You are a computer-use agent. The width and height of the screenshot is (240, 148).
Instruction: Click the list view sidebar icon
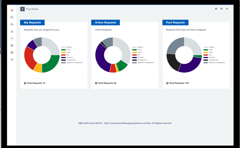point(12,17)
